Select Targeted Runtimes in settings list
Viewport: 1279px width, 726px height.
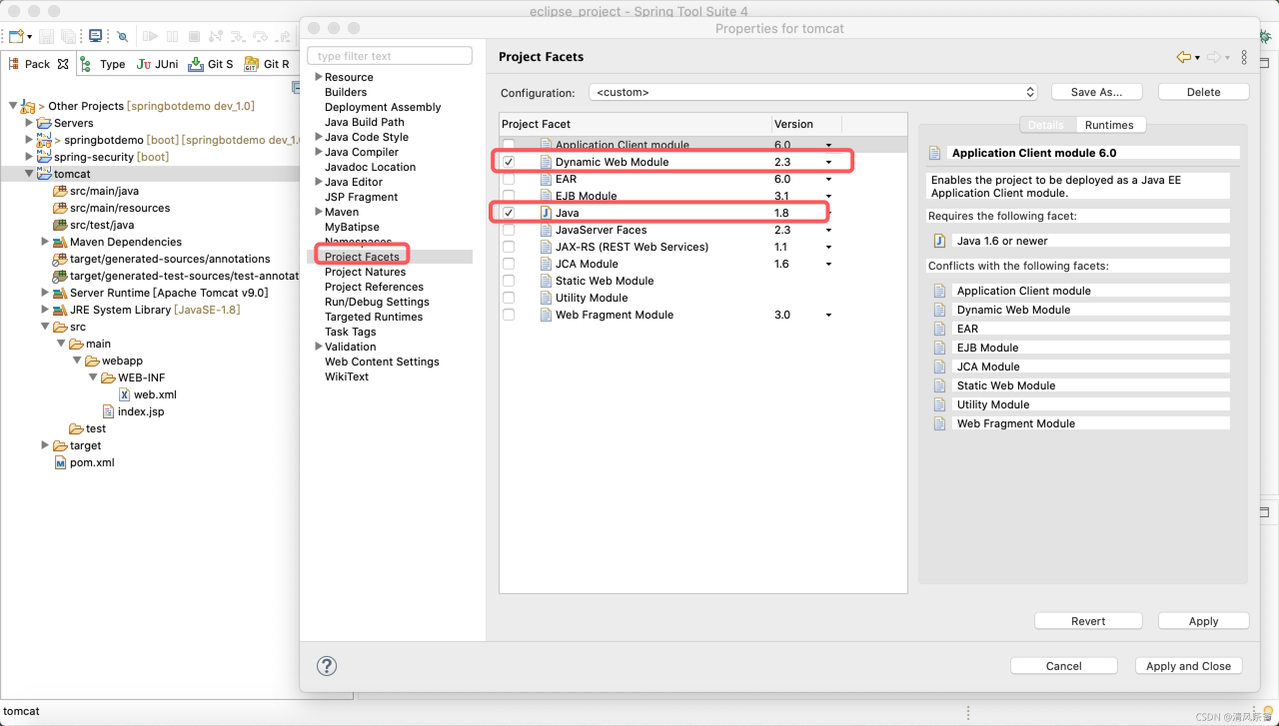point(373,317)
